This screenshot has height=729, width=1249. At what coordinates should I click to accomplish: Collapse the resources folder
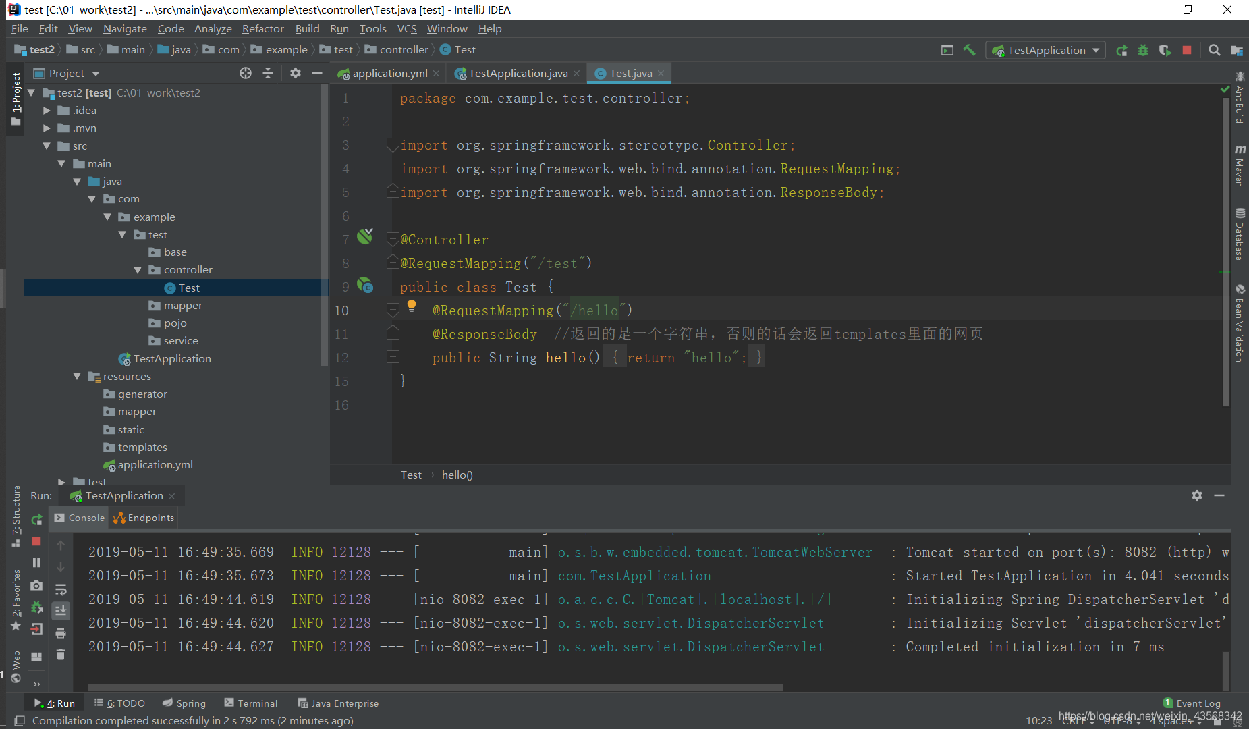(77, 376)
